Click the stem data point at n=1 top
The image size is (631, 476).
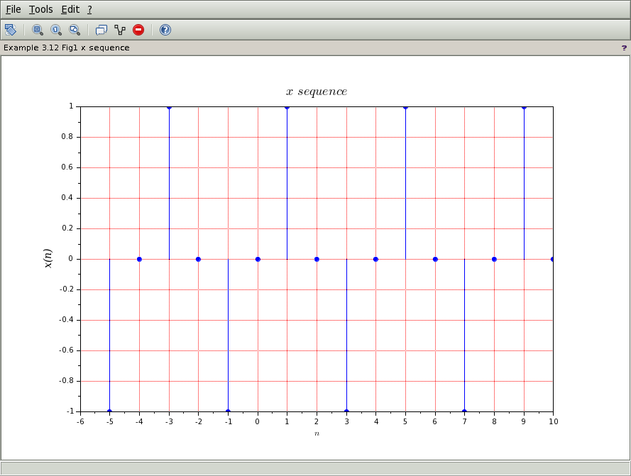[287, 107]
